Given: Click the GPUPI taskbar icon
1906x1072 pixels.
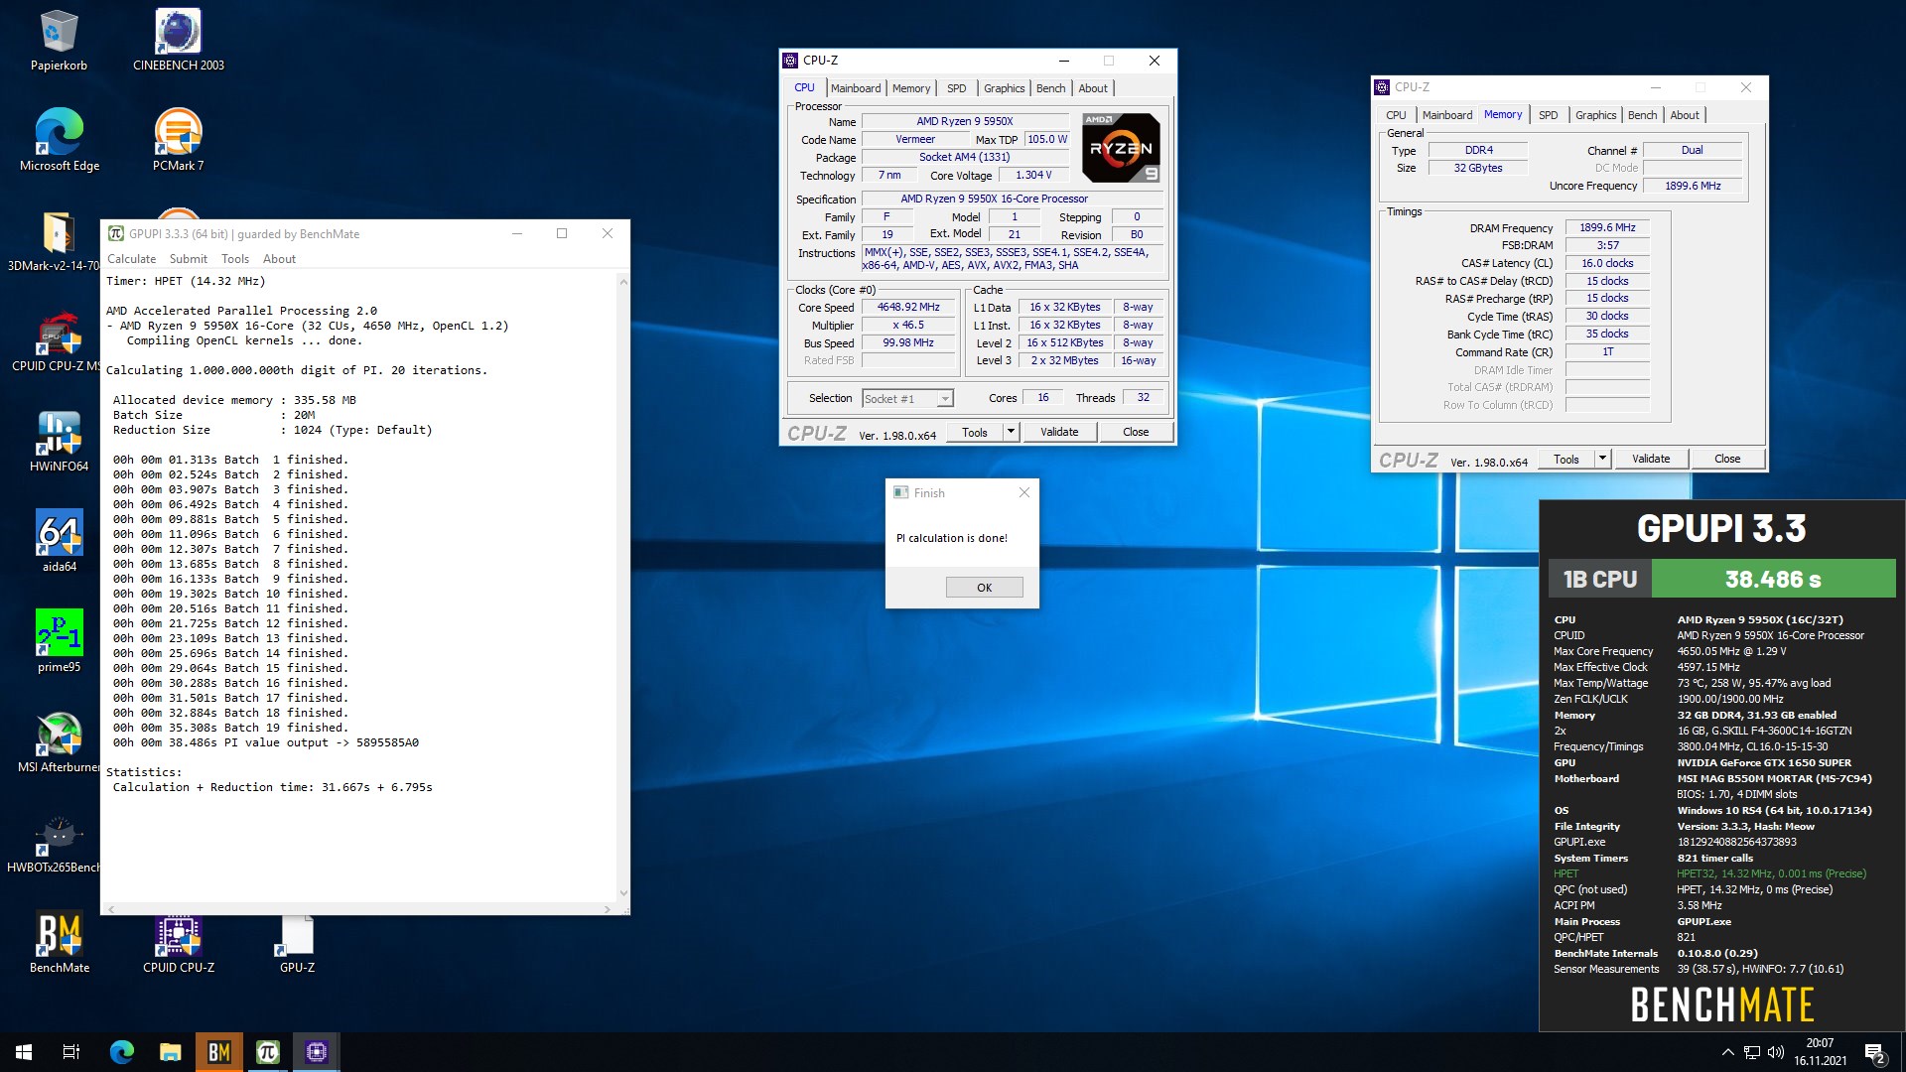Looking at the screenshot, I should pyautogui.click(x=267, y=1052).
